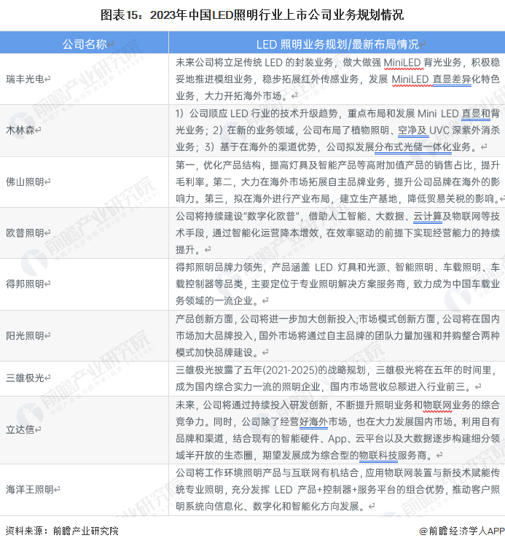Click the underlined 分布式光储一体化 phrase
The image size is (505, 546).
(x=413, y=147)
